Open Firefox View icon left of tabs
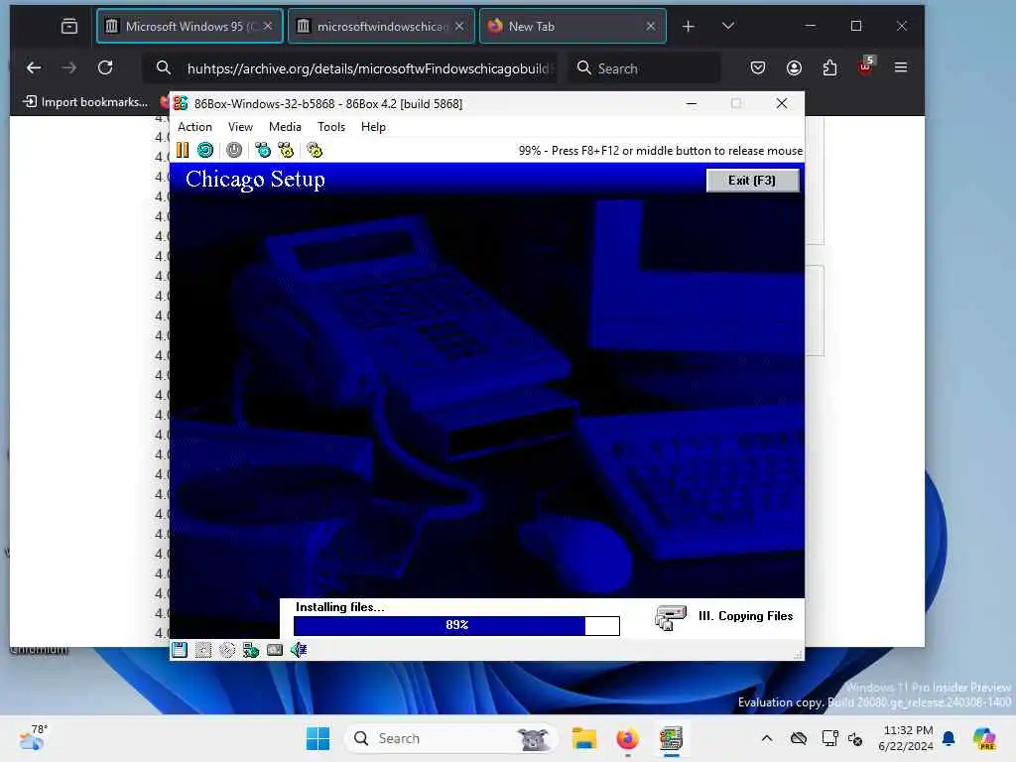The width and height of the screenshot is (1016, 762). coord(69,27)
